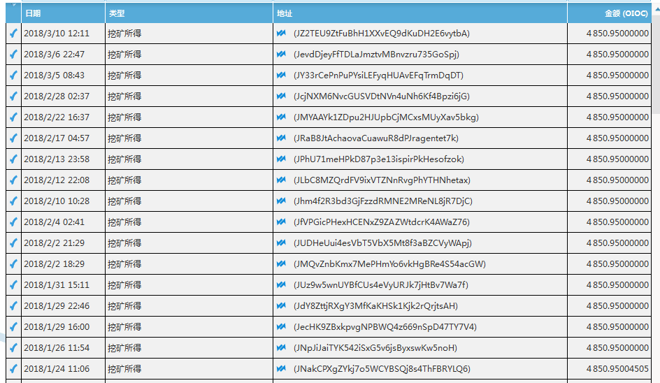Click the mining icon beside address JPhU71meHPkD87p3e13ispirPkHesofzok

(x=281, y=159)
